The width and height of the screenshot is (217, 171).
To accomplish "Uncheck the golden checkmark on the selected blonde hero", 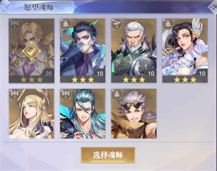I will click(x=31, y=51).
